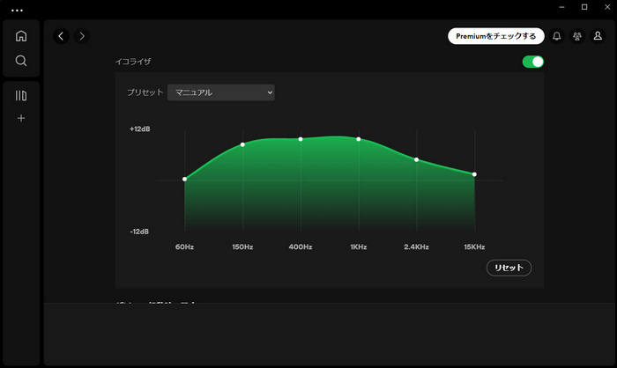Open the three-dots app menu

(x=17, y=11)
